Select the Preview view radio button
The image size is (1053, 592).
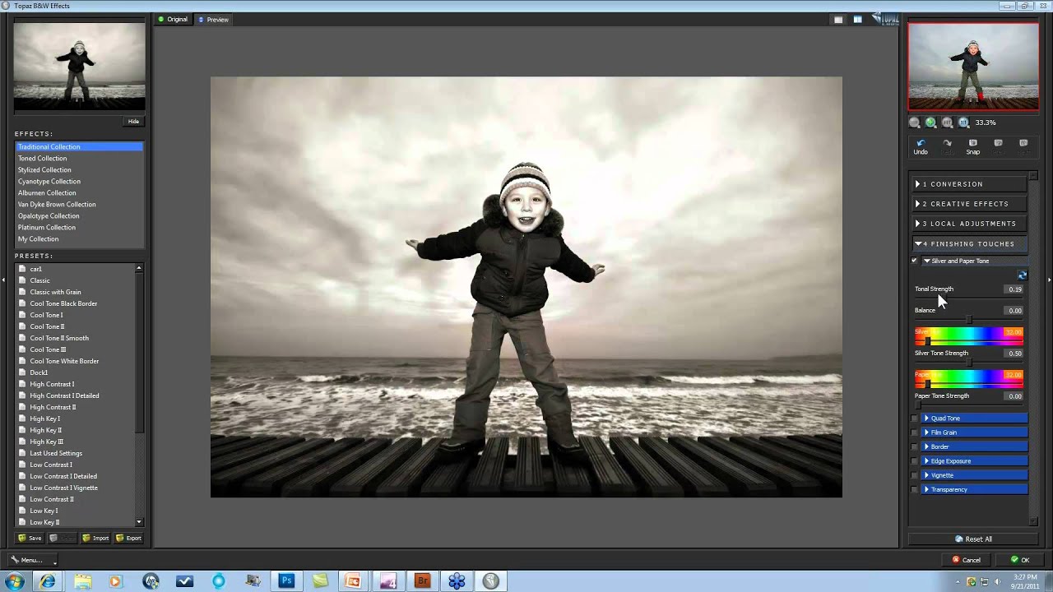tap(202, 20)
